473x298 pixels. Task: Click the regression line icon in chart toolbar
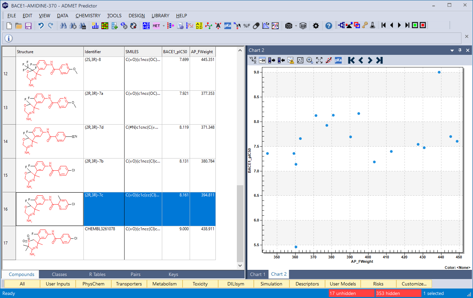(329, 60)
